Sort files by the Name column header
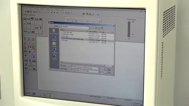Viewport: 189px width, 106px height. [73, 30]
